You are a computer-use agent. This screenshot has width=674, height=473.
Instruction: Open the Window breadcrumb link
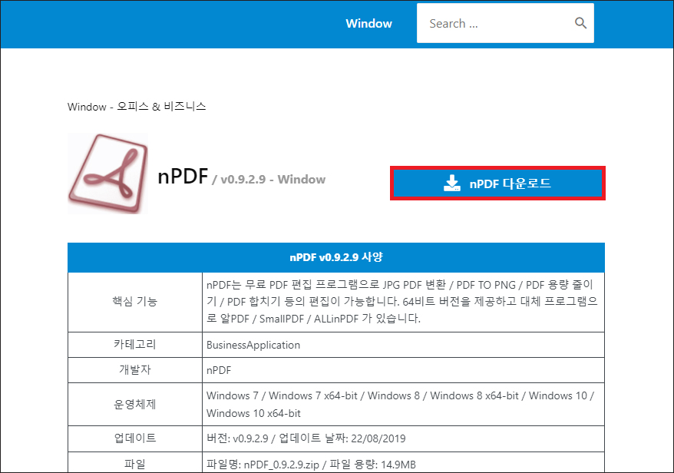click(x=87, y=107)
